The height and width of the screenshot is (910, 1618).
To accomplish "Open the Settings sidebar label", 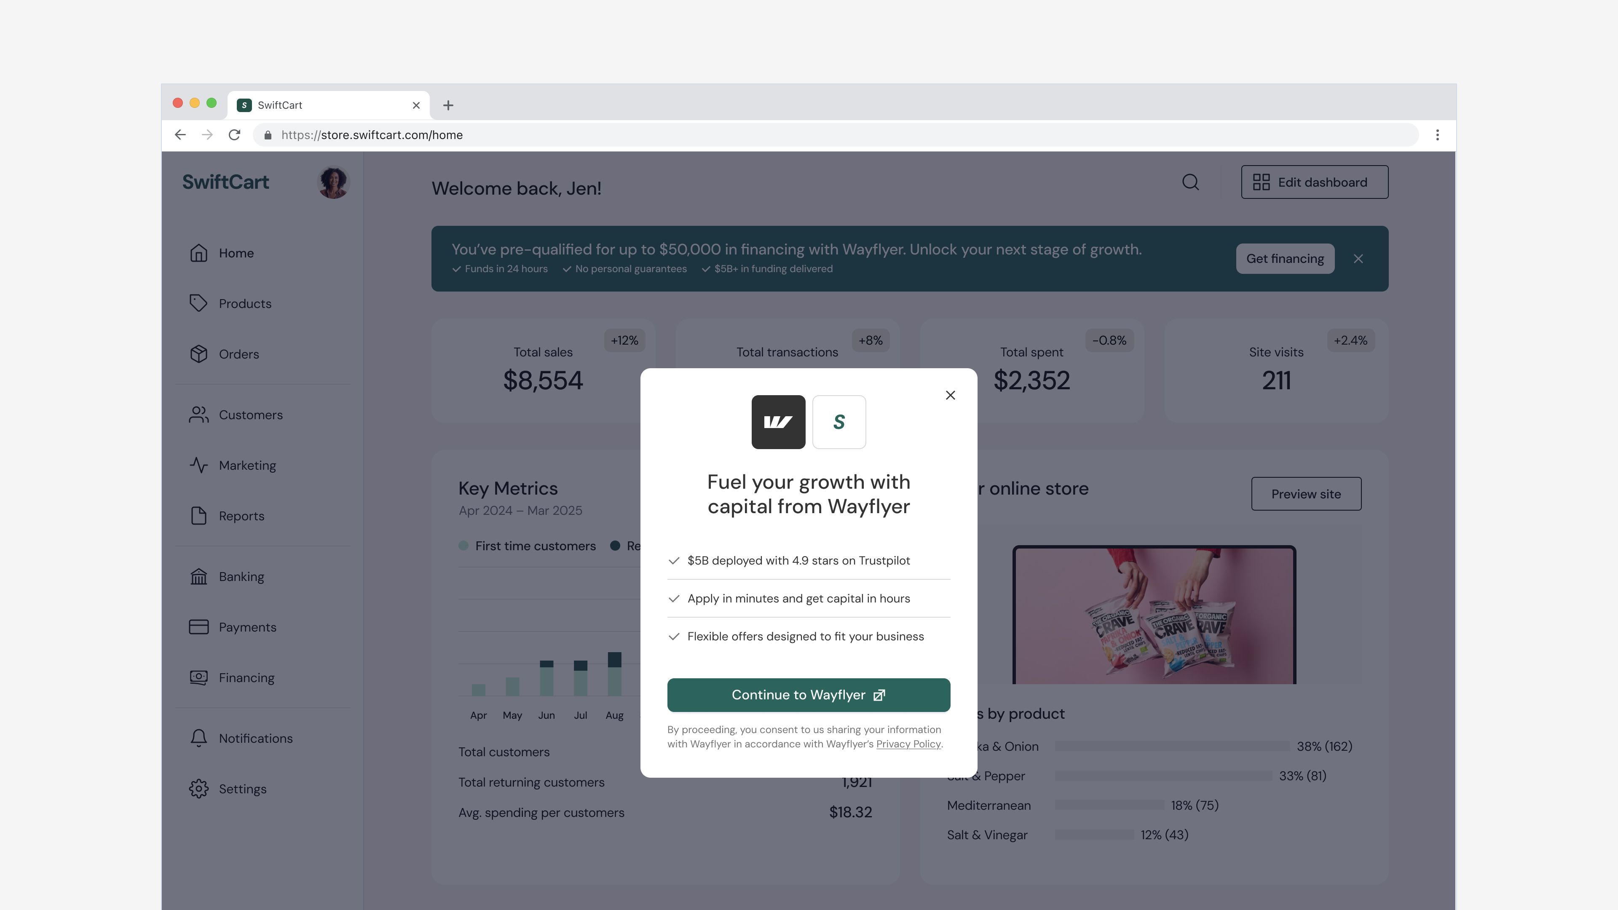I will tap(242, 789).
